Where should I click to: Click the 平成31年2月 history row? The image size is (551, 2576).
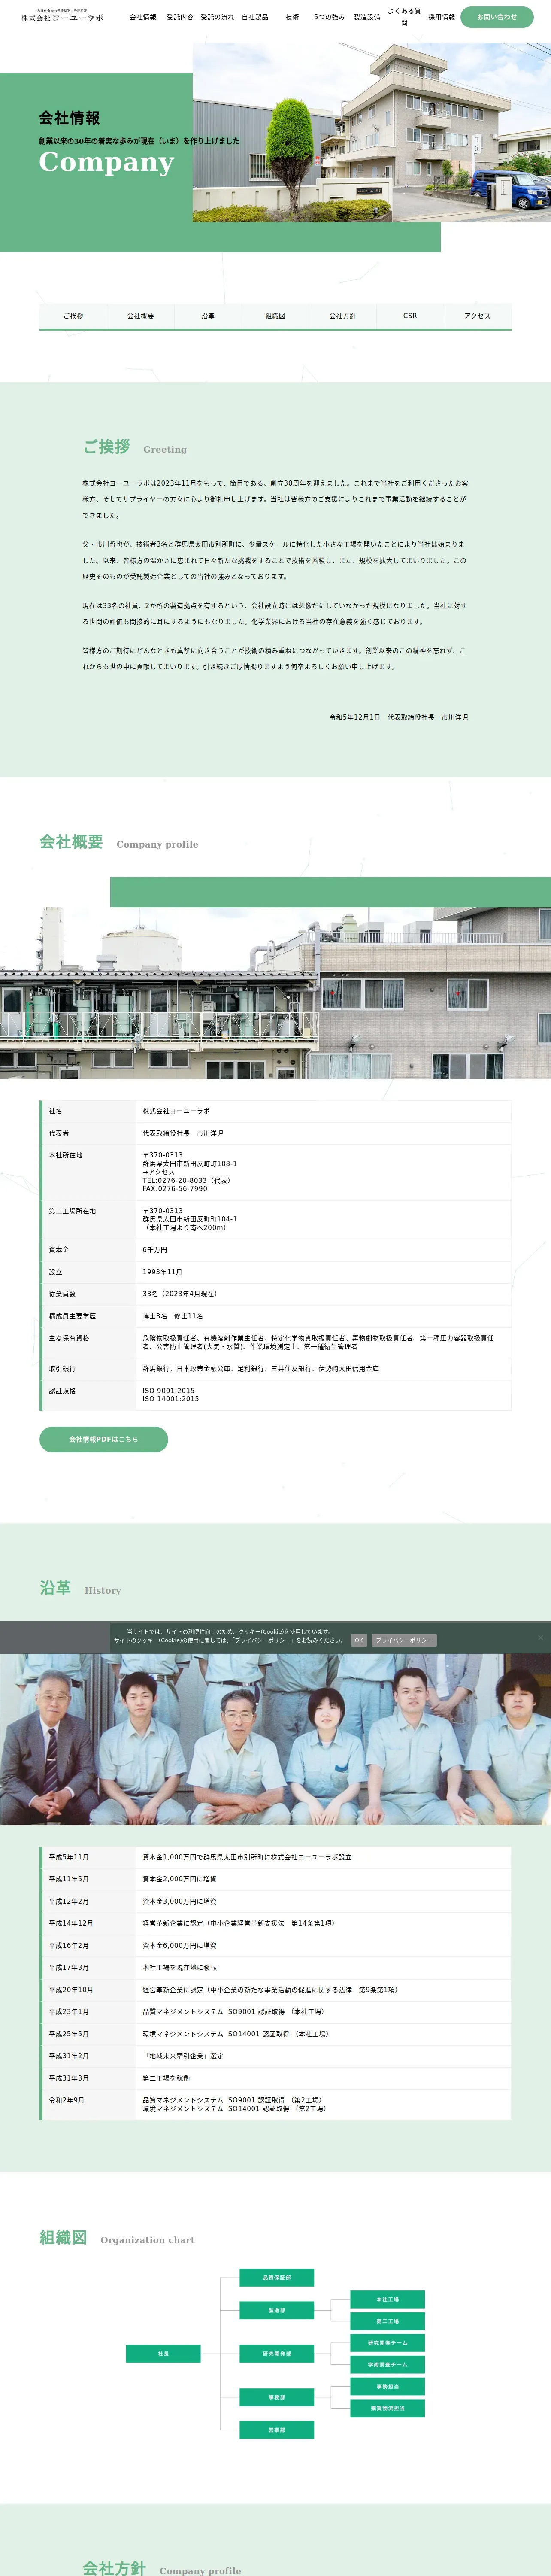coord(275,2056)
